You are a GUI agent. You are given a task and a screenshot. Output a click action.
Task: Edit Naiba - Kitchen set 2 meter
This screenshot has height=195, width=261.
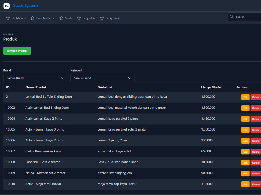pos(245,174)
